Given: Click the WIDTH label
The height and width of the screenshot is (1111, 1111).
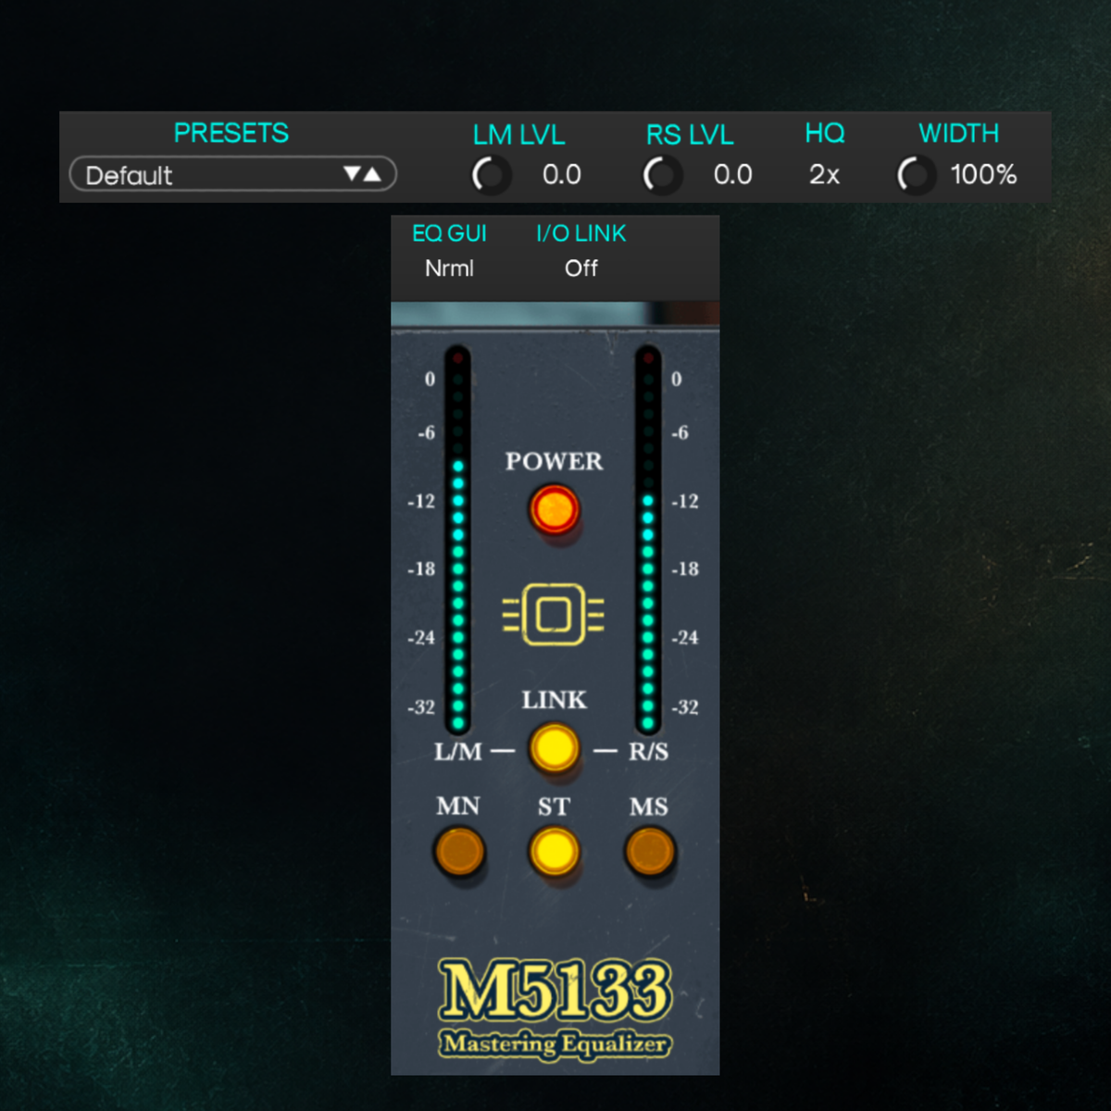Looking at the screenshot, I should click(959, 133).
